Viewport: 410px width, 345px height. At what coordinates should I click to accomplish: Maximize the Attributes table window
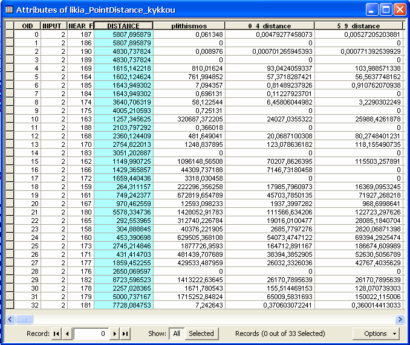tap(386, 10)
